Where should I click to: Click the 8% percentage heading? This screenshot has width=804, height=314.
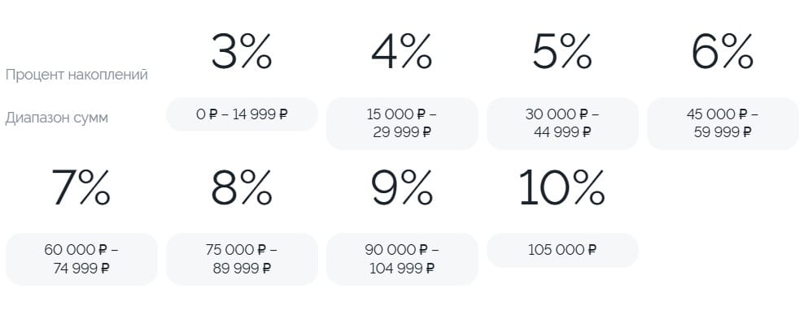242,187
